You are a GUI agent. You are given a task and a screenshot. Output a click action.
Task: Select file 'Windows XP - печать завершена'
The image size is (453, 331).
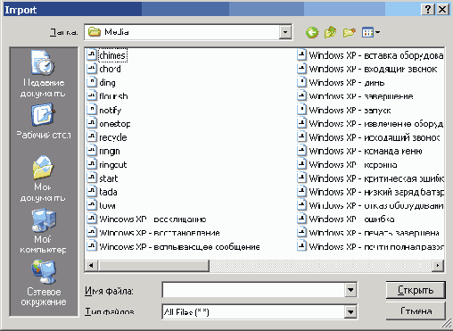click(368, 233)
